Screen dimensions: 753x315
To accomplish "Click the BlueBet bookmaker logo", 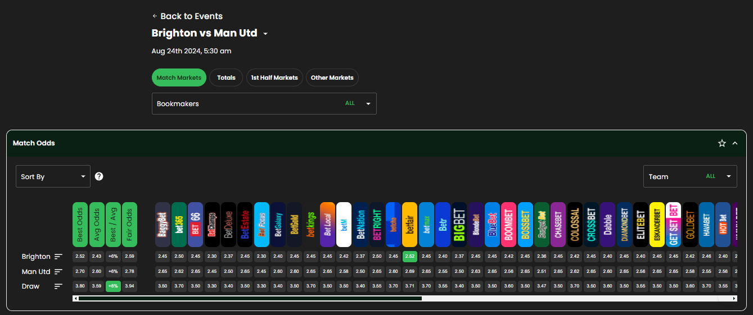I will 492,225.
